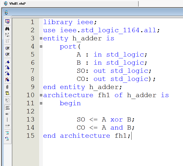Clear all bookmarks with red X flag icon
Image resolution: width=183 pixels, height=166 pixels.
pos(7,80)
